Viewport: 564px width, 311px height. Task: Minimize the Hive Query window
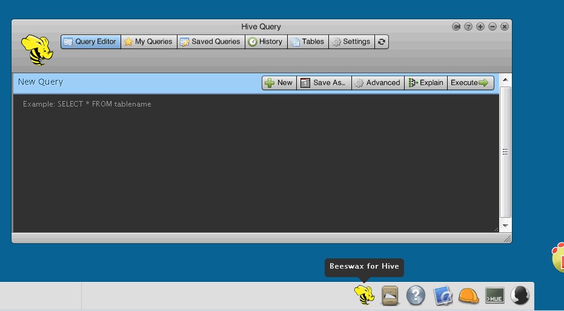[493, 27]
